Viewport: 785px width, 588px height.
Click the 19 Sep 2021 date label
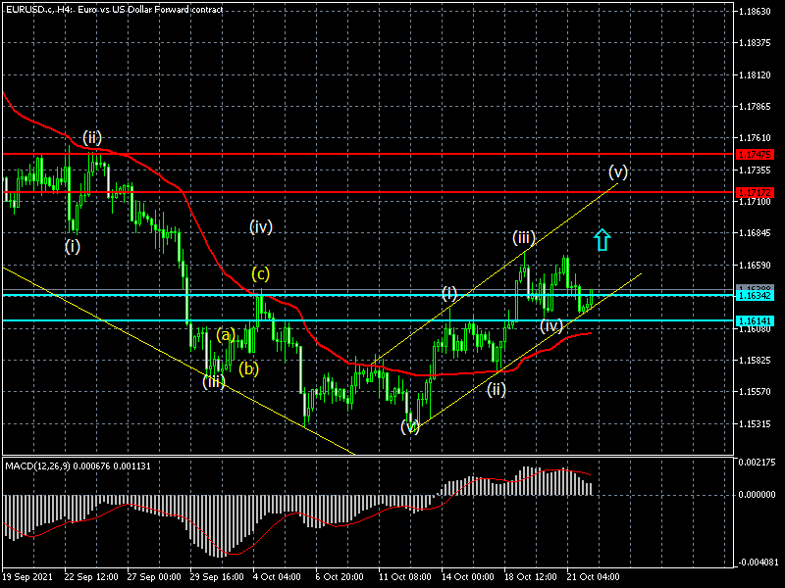27,577
